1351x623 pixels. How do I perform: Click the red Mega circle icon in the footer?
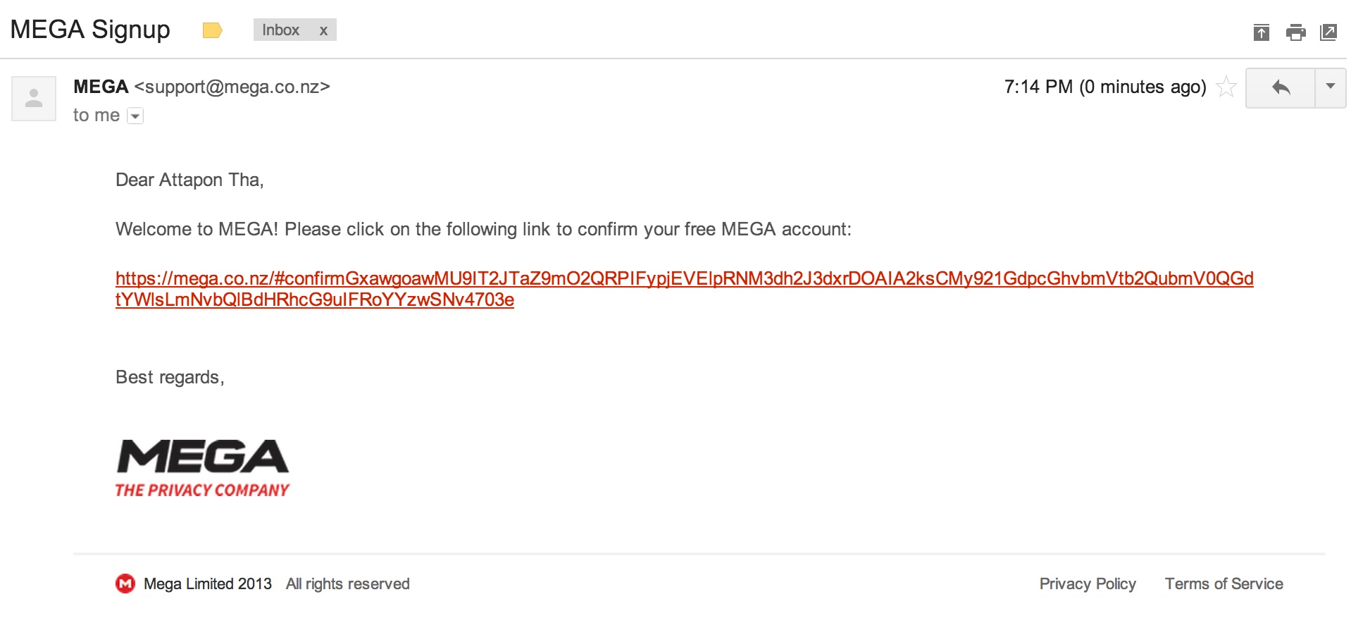click(125, 584)
